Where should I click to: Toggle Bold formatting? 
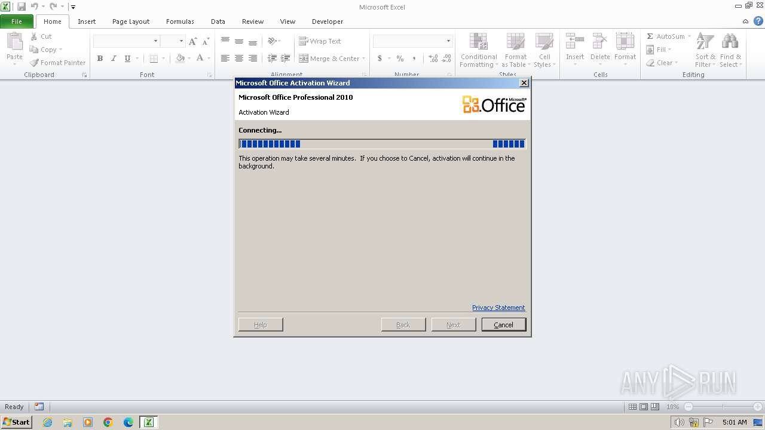point(100,59)
